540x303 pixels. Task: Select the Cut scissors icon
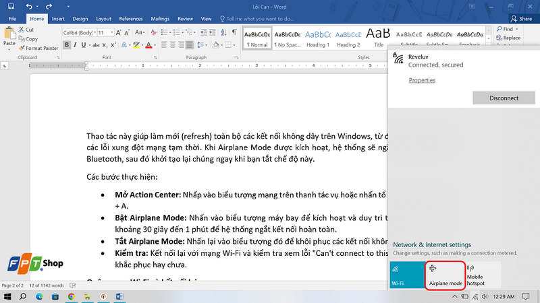point(22,30)
